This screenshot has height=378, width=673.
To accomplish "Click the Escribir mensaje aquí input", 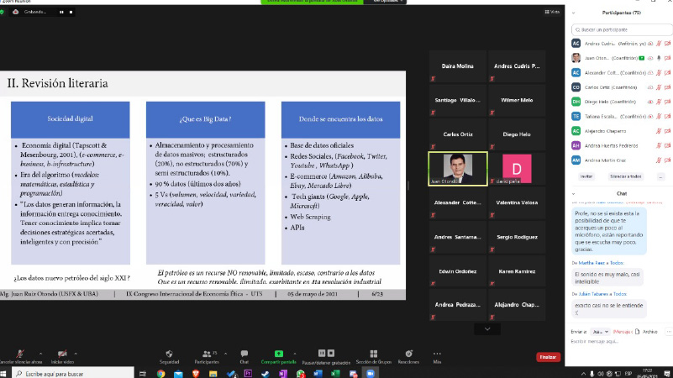I will click(x=618, y=342).
